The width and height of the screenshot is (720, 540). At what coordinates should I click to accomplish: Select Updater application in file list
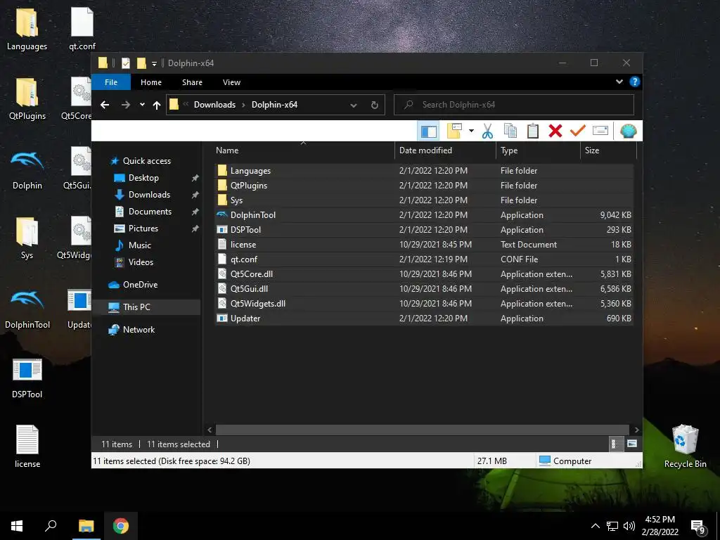[x=424, y=319]
